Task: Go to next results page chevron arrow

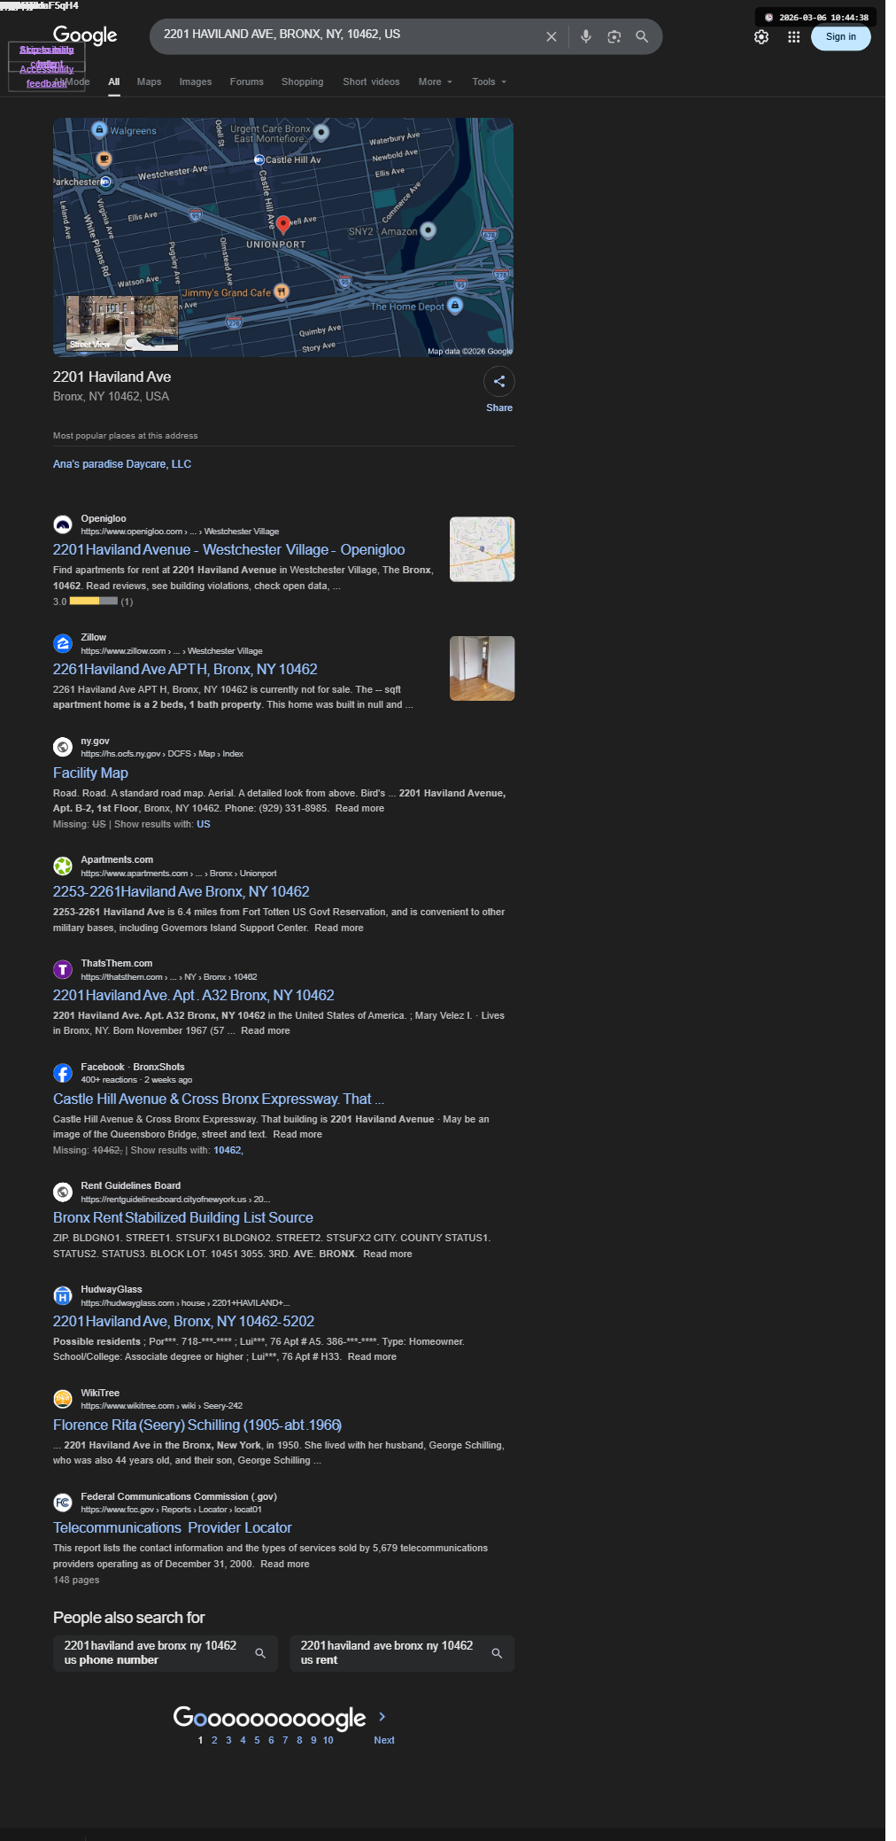Action: pos(382,1716)
